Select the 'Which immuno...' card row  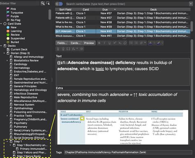click(x=123, y=36)
